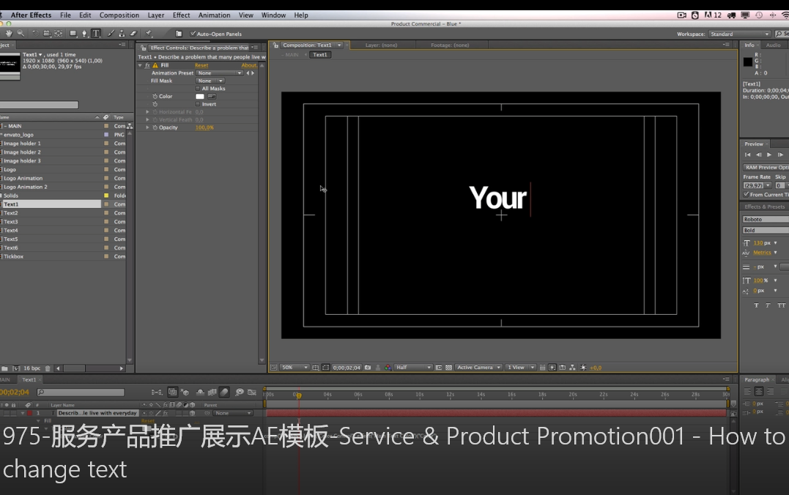Click the Opacity stopwatch in Effect Controls

click(155, 127)
